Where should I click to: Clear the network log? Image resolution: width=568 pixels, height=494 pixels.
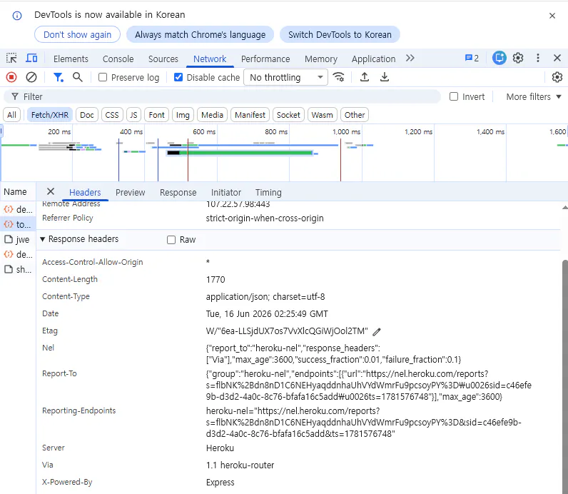[x=31, y=77]
